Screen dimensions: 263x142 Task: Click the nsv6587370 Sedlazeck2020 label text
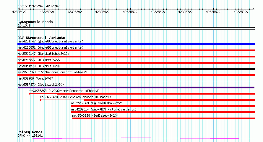(x=41, y=85)
